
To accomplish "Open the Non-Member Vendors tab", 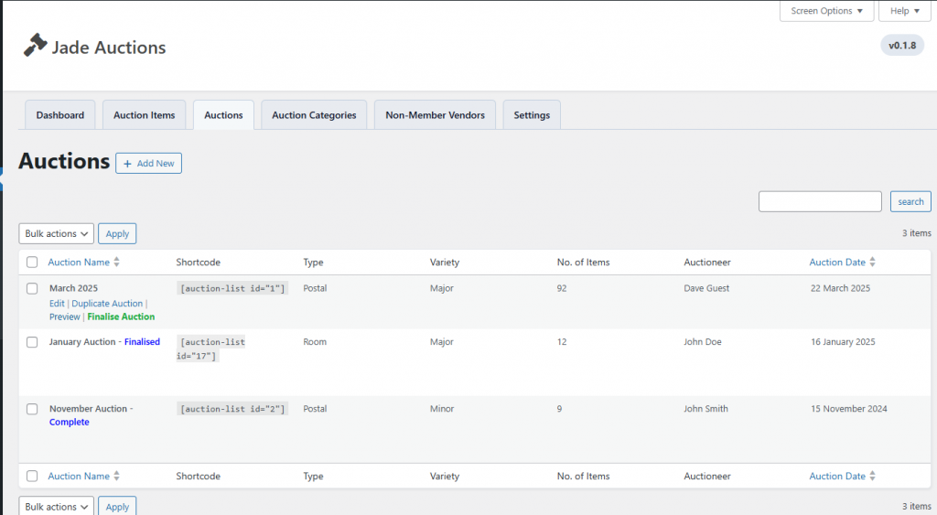I will click(x=435, y=115).
